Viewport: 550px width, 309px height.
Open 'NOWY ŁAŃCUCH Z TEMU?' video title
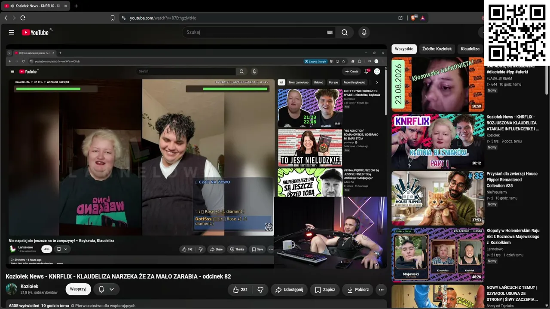(x=512, y=293)
